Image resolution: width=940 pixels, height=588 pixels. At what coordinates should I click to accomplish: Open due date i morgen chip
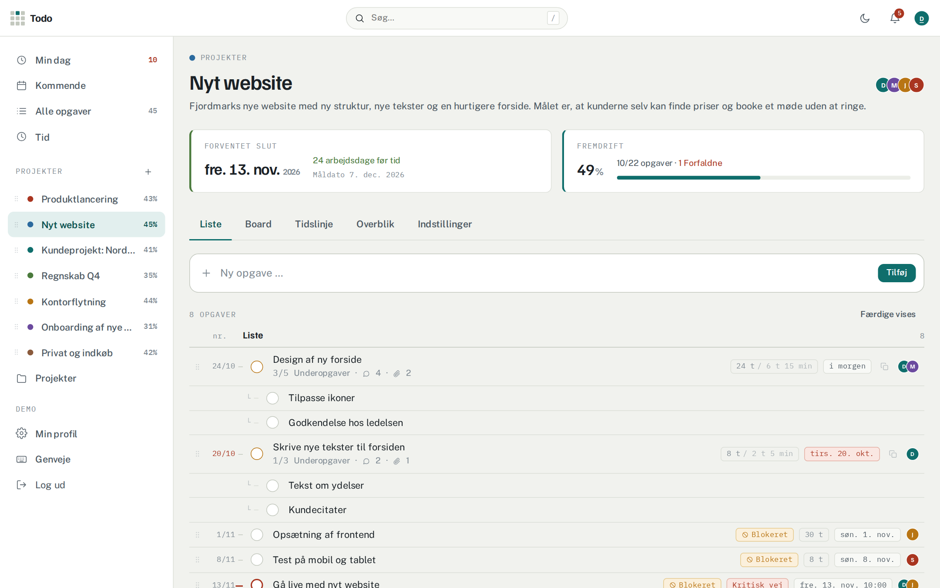847,366
